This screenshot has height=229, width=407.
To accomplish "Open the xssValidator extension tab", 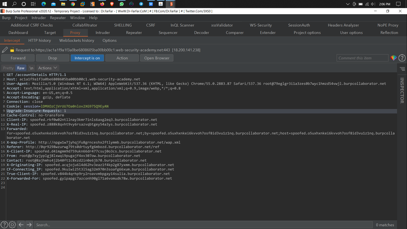I will click(222, 25).
